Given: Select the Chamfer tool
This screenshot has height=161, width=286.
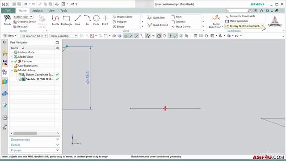Looking at the screenshot, I should tap(179, 22).
